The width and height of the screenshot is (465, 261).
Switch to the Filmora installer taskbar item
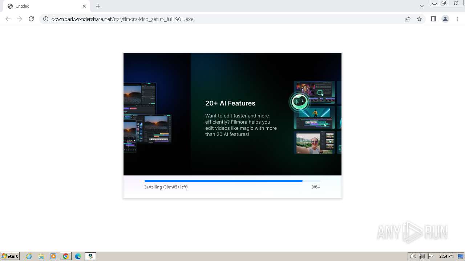click(x=90, y=256)
